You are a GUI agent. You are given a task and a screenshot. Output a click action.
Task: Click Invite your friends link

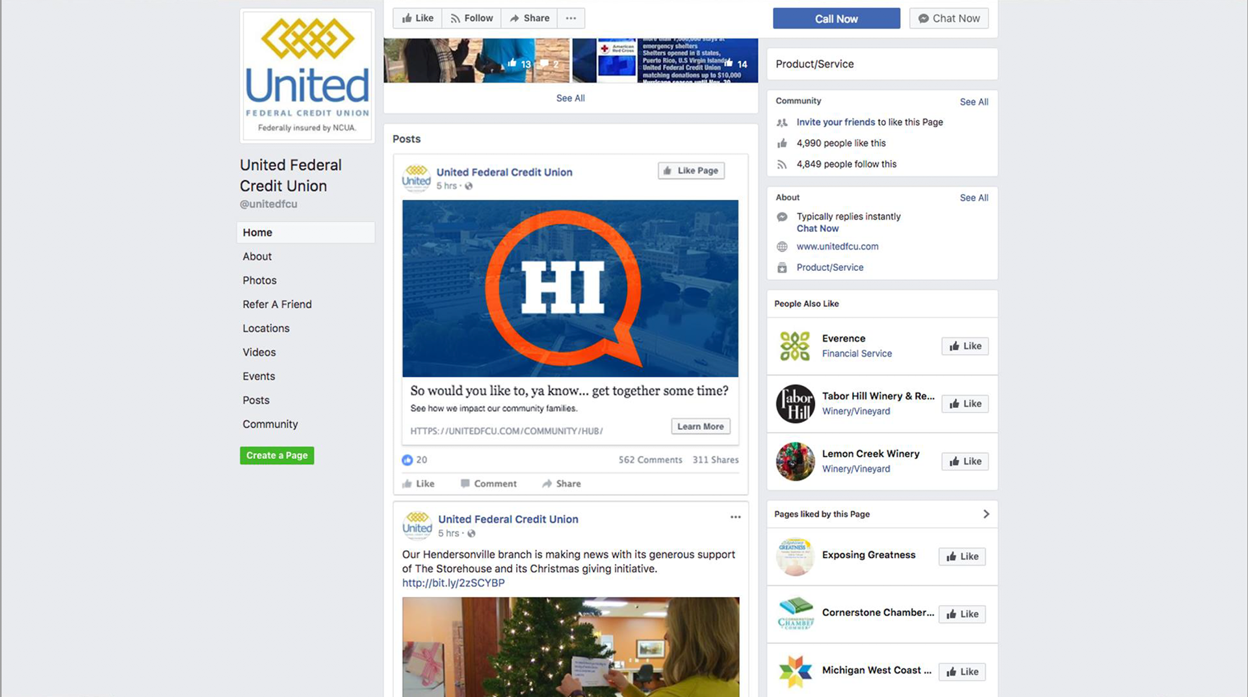point(835,122)
